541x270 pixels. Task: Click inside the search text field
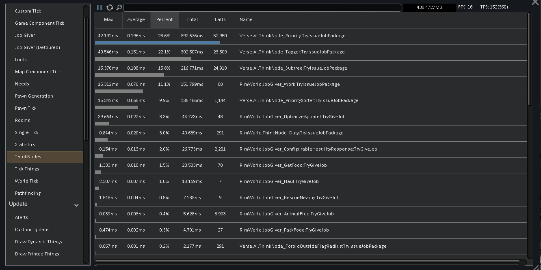coord(262,7)
